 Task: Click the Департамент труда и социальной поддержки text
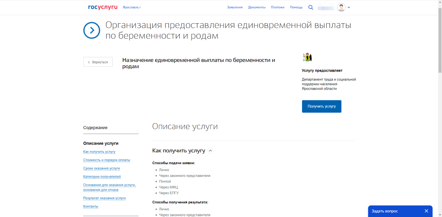[x=329, y=84]
